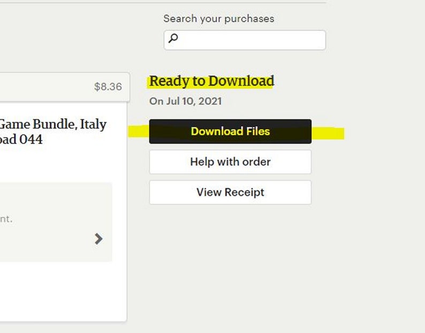Viewport: 425px width, 333px height.
Task: Open Help with order
Action: [230, 162]
